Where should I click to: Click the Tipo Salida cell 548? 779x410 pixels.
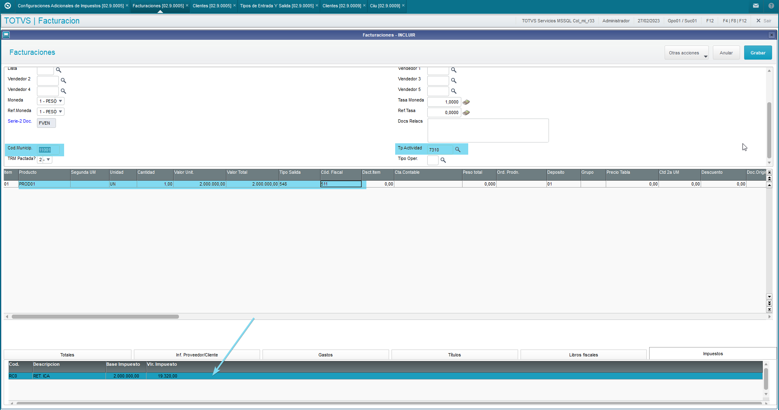(x=299, y=184)
